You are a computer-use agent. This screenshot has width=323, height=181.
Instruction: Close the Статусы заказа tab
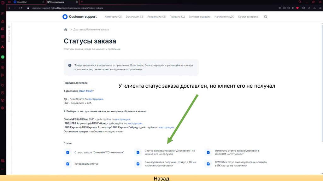pyautogui.click(x=77, y=2)
